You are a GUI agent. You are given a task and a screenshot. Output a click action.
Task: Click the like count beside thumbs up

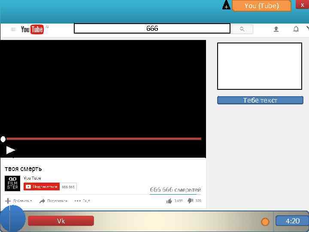point(179,201)
